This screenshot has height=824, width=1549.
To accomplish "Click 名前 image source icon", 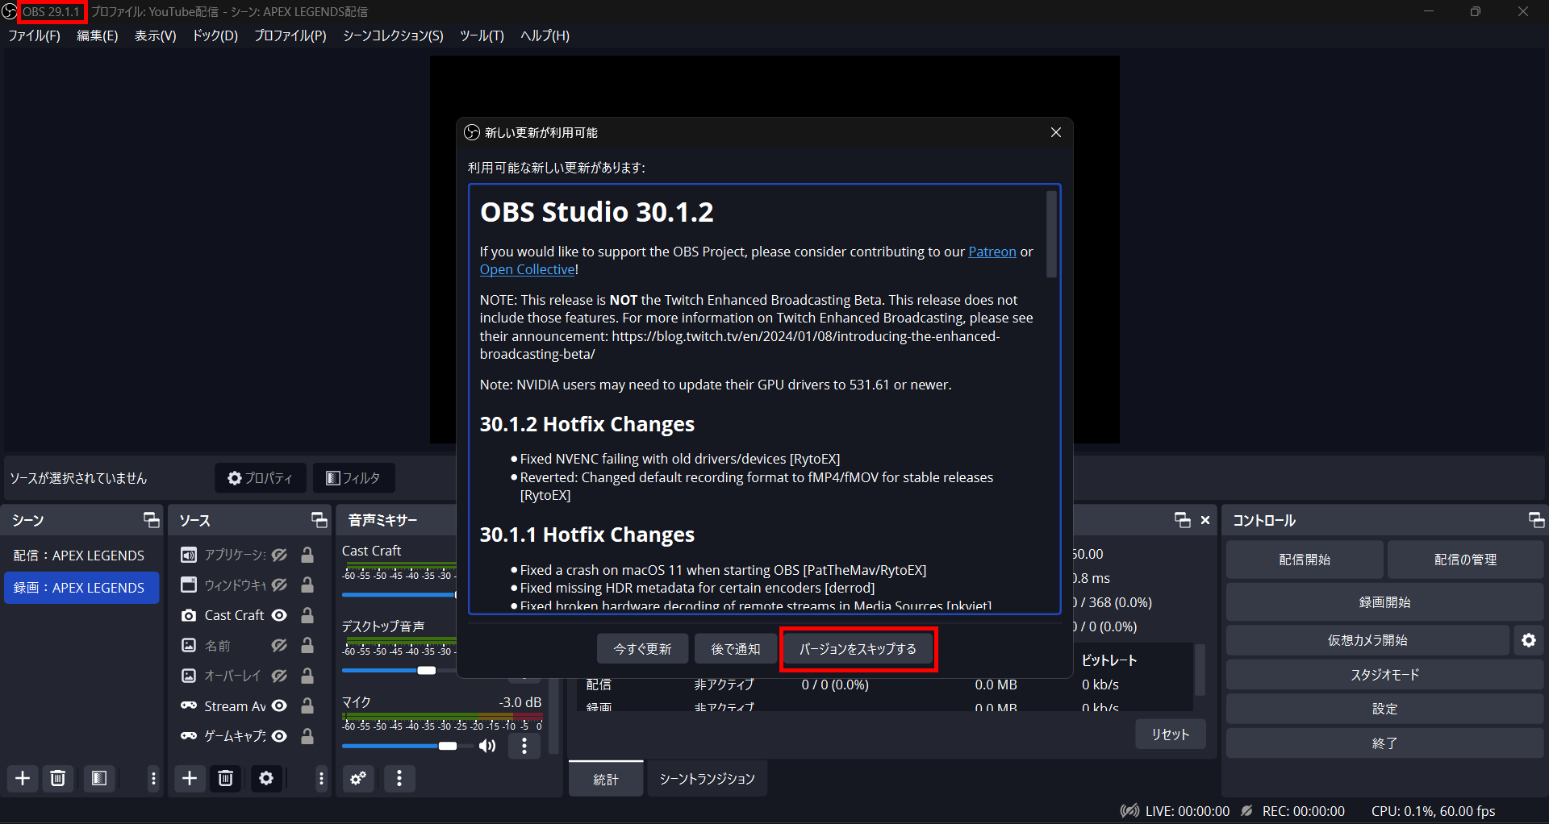I will pyautogui.click(x=189, y=645).
